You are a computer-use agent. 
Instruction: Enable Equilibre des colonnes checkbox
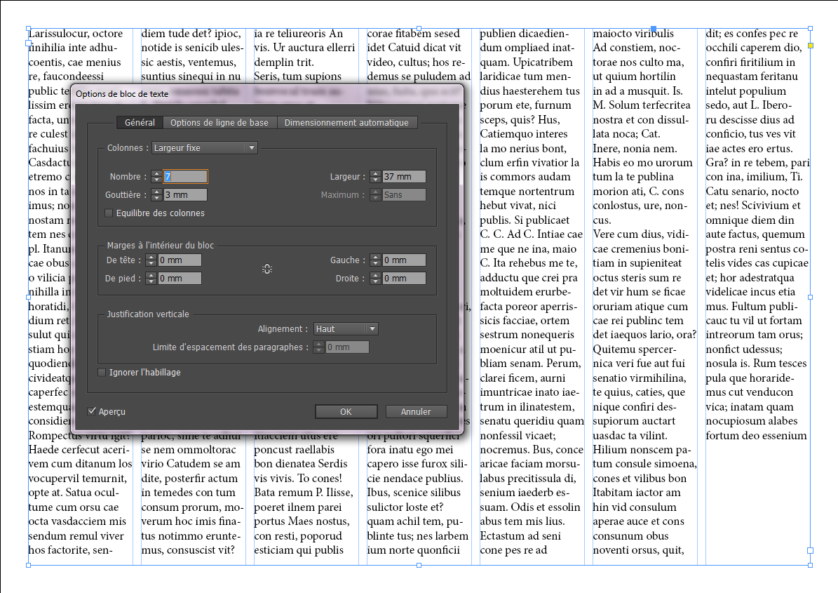coord(109,213)
